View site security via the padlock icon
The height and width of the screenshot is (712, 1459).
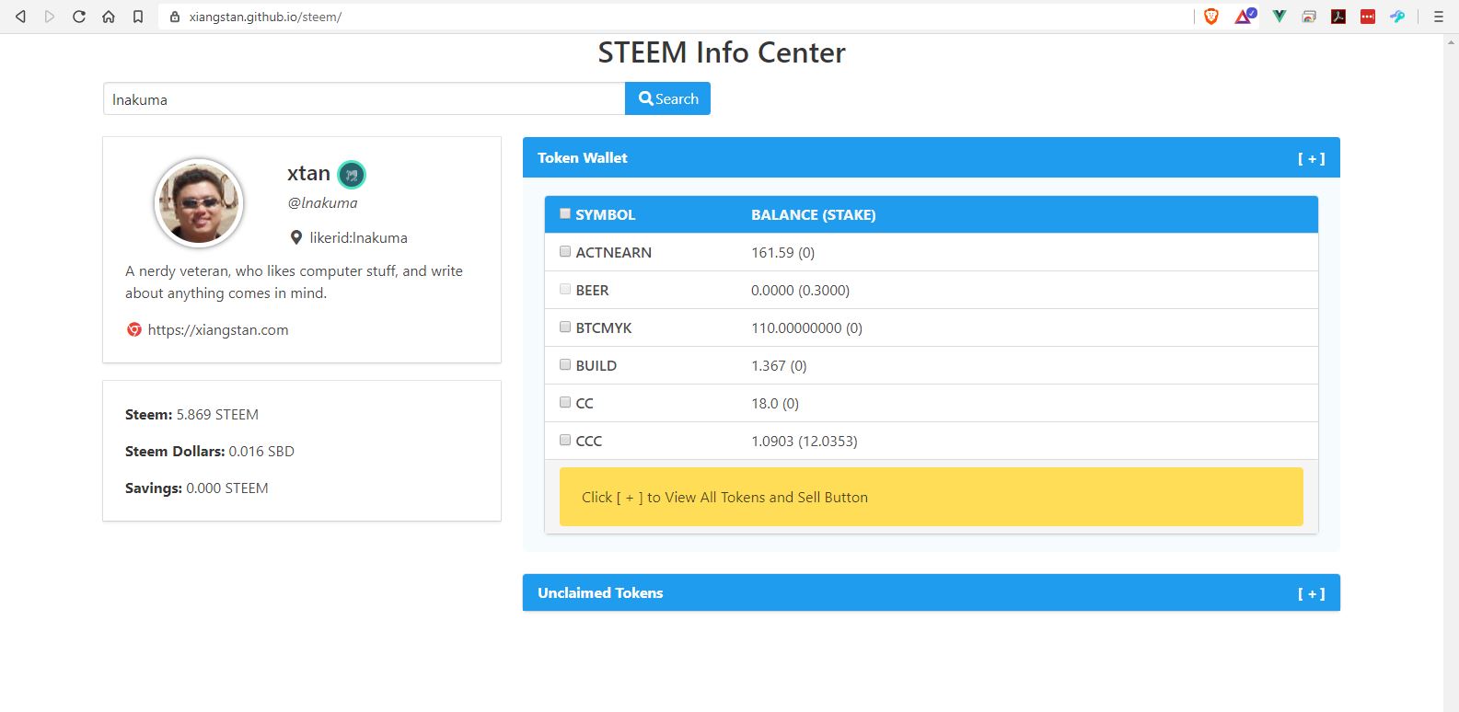[175, 17]
